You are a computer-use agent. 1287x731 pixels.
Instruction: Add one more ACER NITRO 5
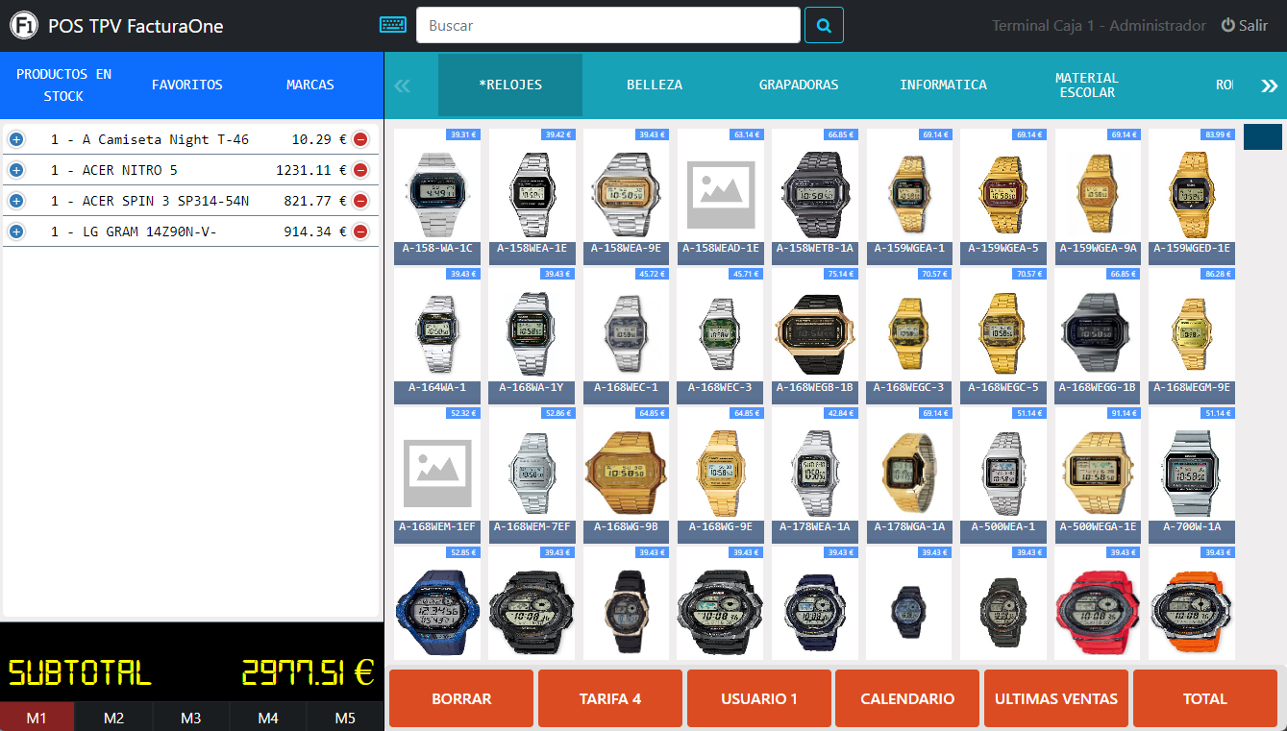point(15,170)
